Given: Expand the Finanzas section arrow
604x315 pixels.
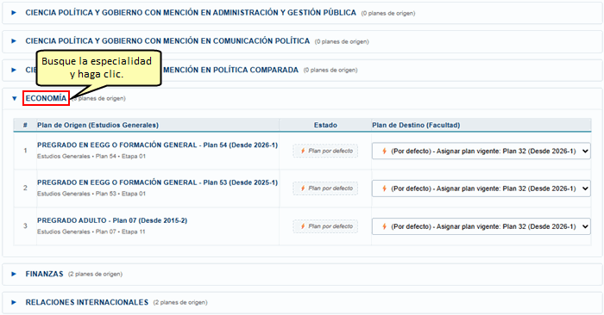Looking at the screenshot, I should pyautogui.click(x=14, y=274).
